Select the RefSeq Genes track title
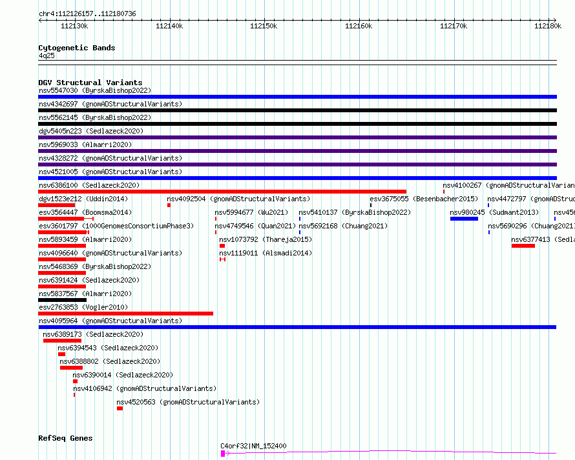Image resolution: width=575 pixels, height=460 pixels. 65,438
